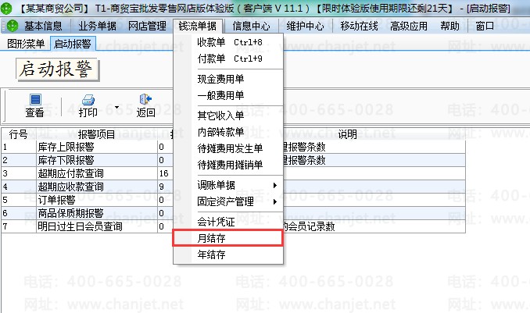Viewport: 530px width, 313px height.
Task: Choose 收款单 from the menu
Action: (x=228, y=42)
